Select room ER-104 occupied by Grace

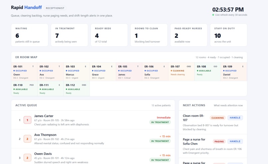(103, 72)
